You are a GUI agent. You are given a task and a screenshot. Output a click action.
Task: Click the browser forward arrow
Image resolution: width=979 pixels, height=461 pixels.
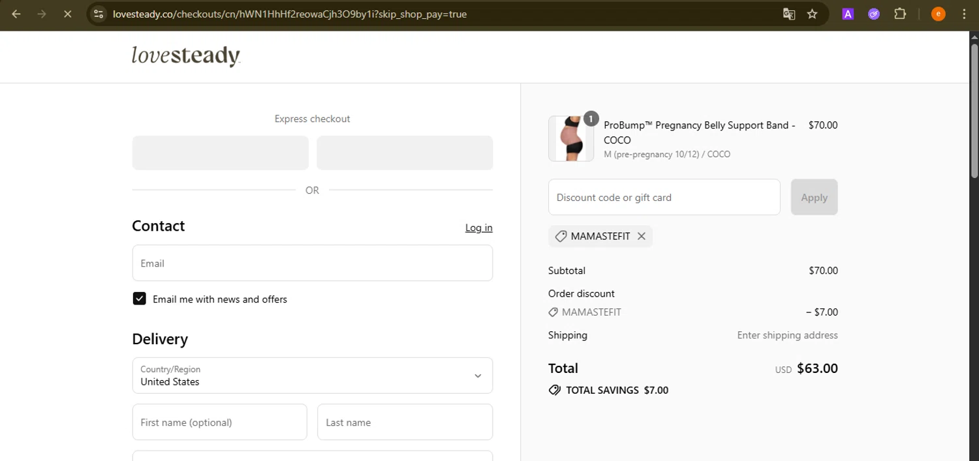[42, 14]
